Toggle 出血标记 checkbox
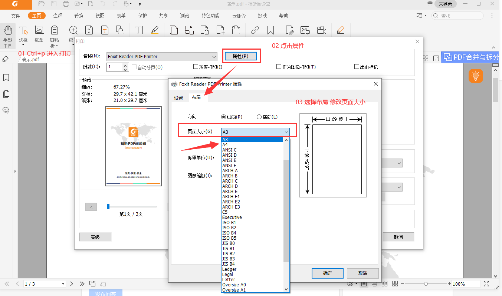 click(357, 67)
